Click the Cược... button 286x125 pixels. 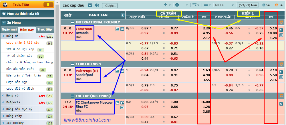tap(110, 6)
